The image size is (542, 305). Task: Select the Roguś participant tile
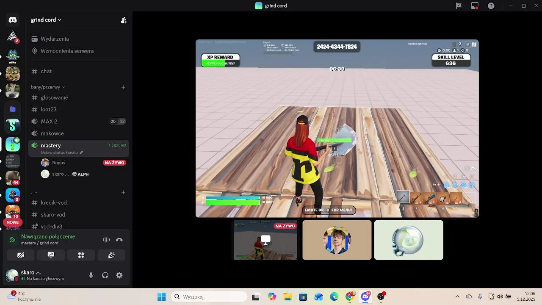[337, 240]
